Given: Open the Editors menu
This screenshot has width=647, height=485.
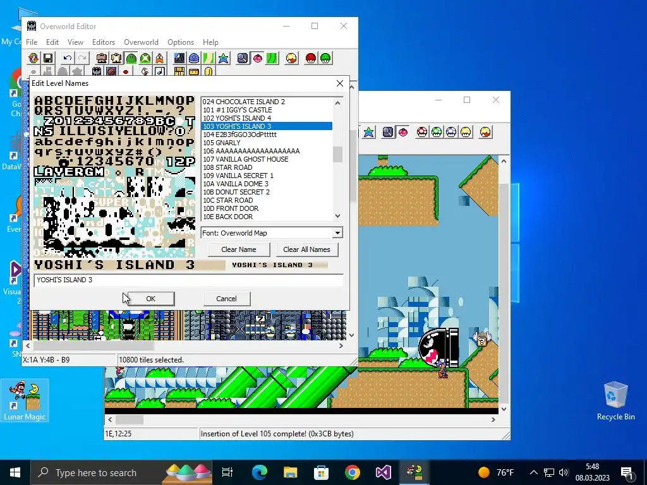Looking at the screenshot, I should [104, 42].
